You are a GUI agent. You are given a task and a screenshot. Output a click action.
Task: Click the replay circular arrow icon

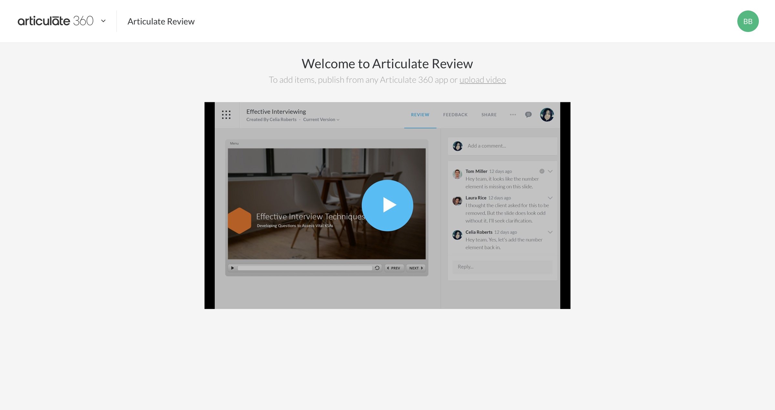(377, 268)
